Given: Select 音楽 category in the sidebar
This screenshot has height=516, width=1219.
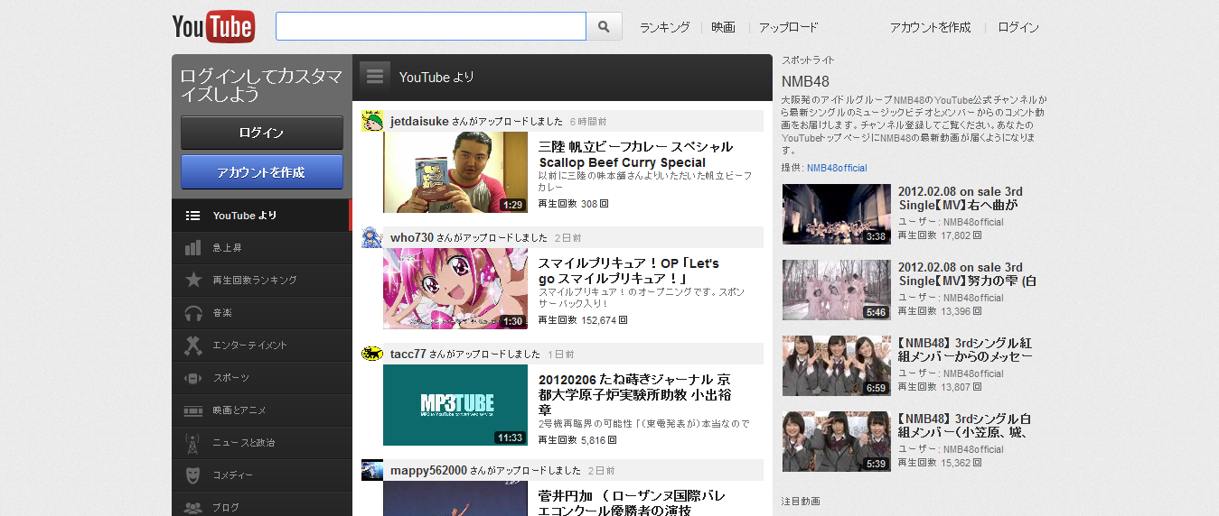Looking at the screenshot, I should click(260, 313).
